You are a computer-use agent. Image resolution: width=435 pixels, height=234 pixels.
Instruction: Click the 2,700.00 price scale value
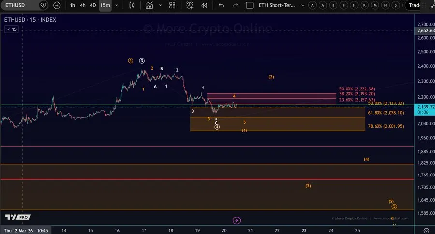click(x=425, y=25)
